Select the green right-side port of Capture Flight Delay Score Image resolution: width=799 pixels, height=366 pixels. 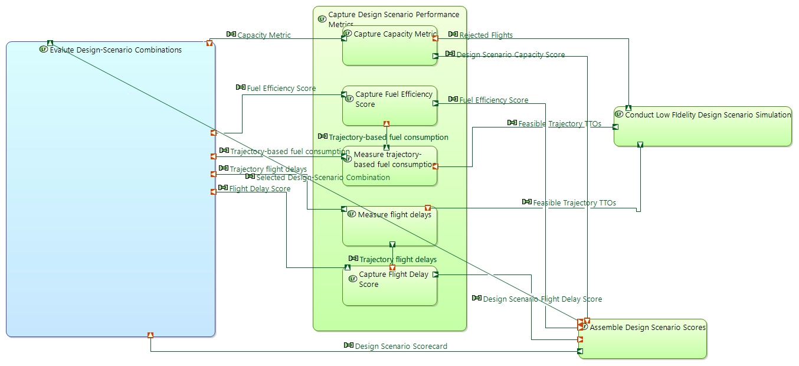(x=435, y=274)
